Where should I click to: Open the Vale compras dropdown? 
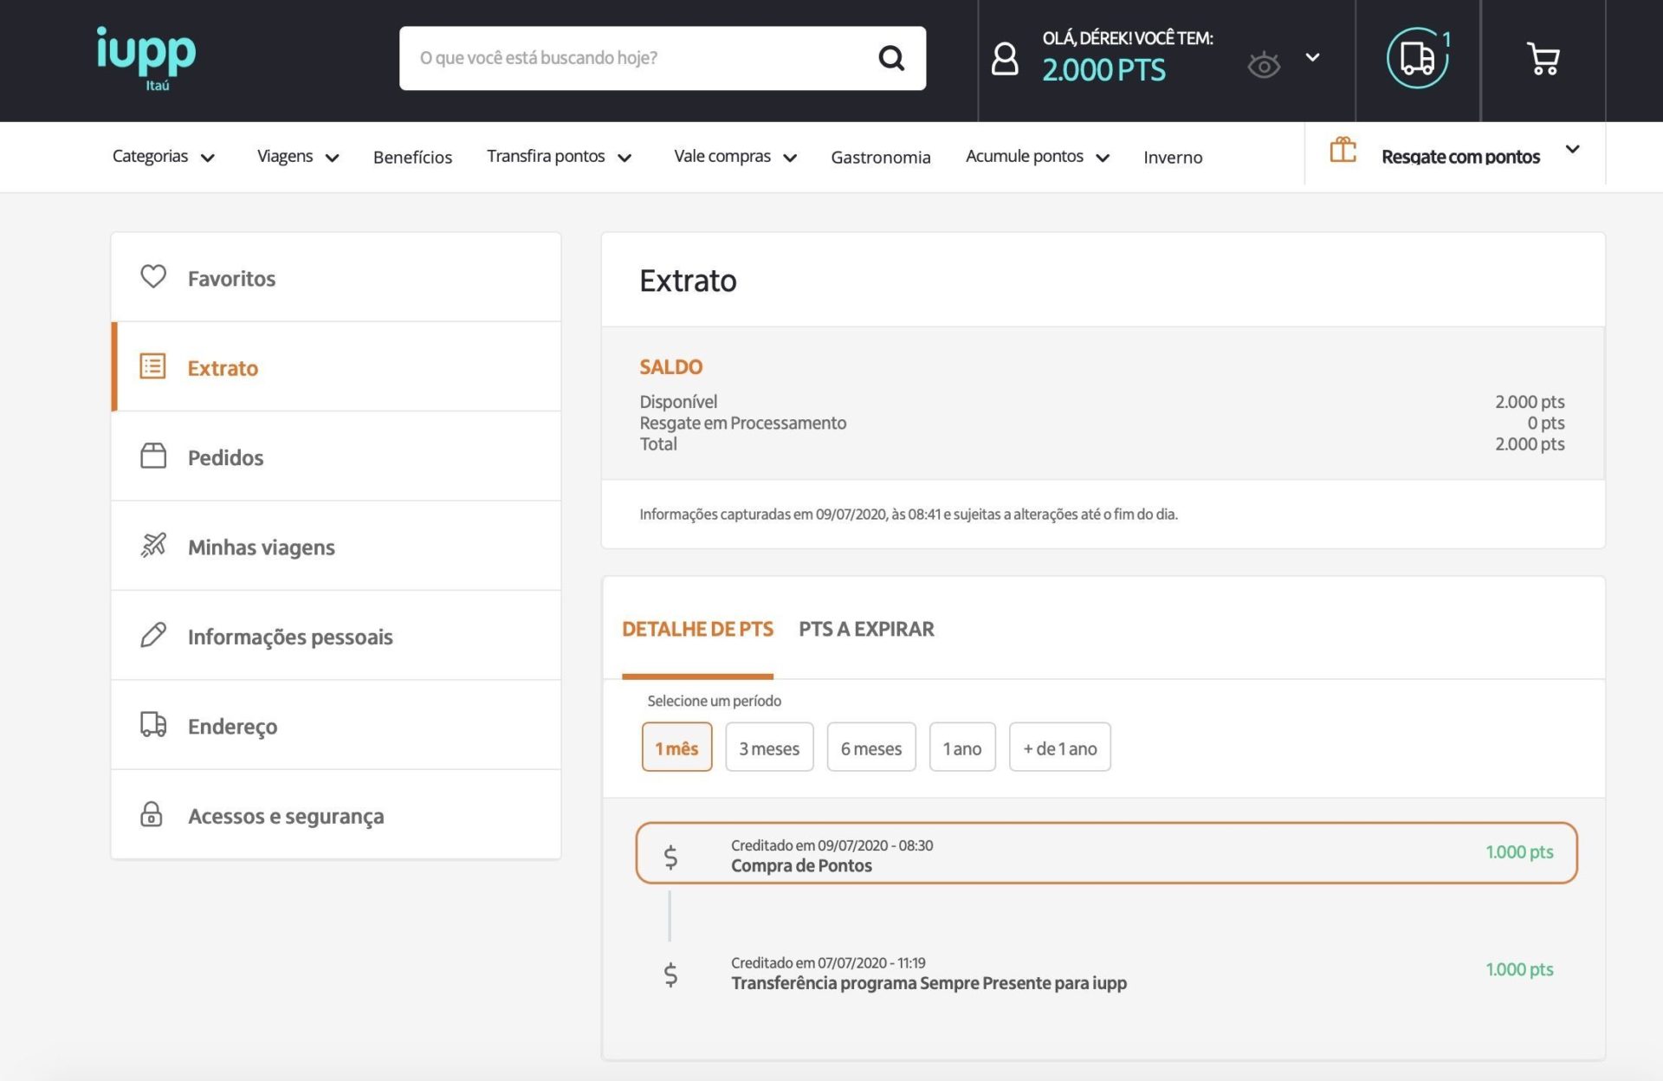point(735,157)
